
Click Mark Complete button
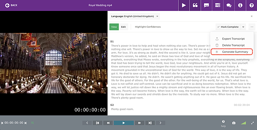click(228, 27)
